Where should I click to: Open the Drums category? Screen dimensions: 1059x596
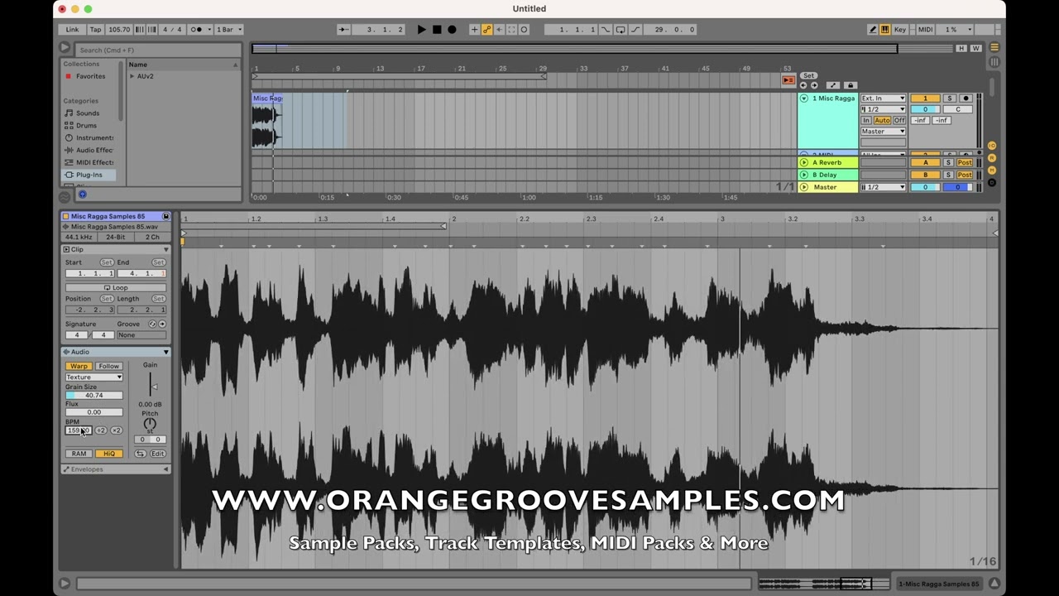[86, 126]
